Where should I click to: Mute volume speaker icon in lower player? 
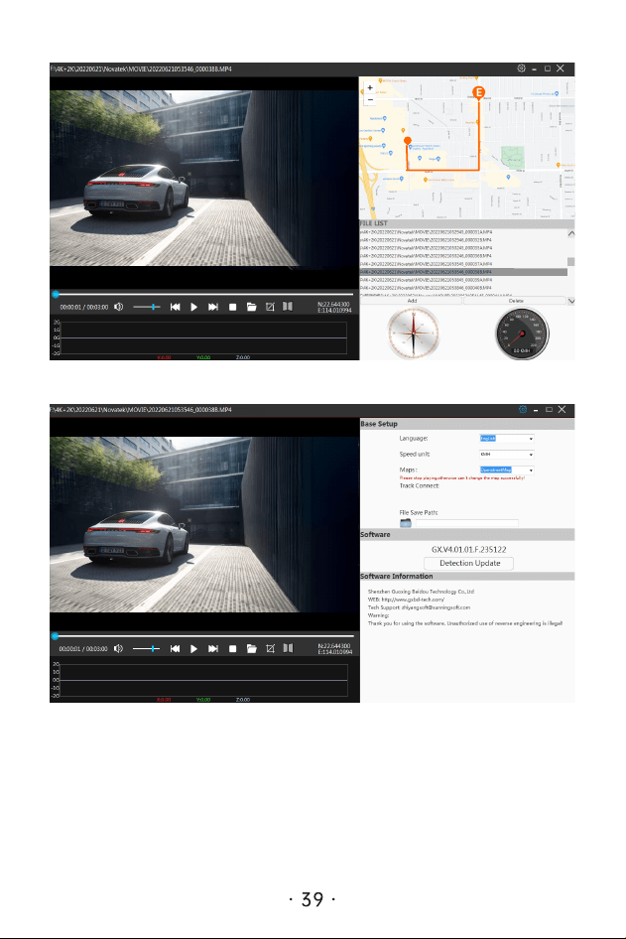tap(118, 648)
